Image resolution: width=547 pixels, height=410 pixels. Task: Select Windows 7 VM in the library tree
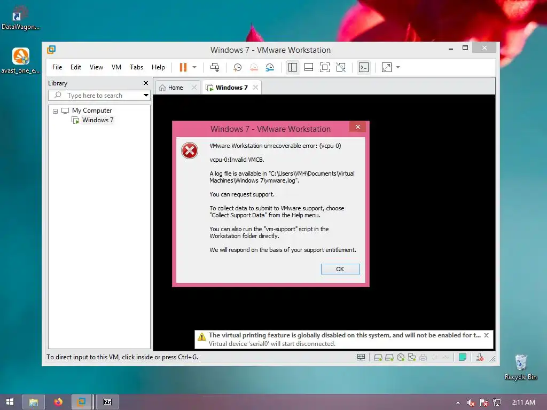tap(97, 120)
